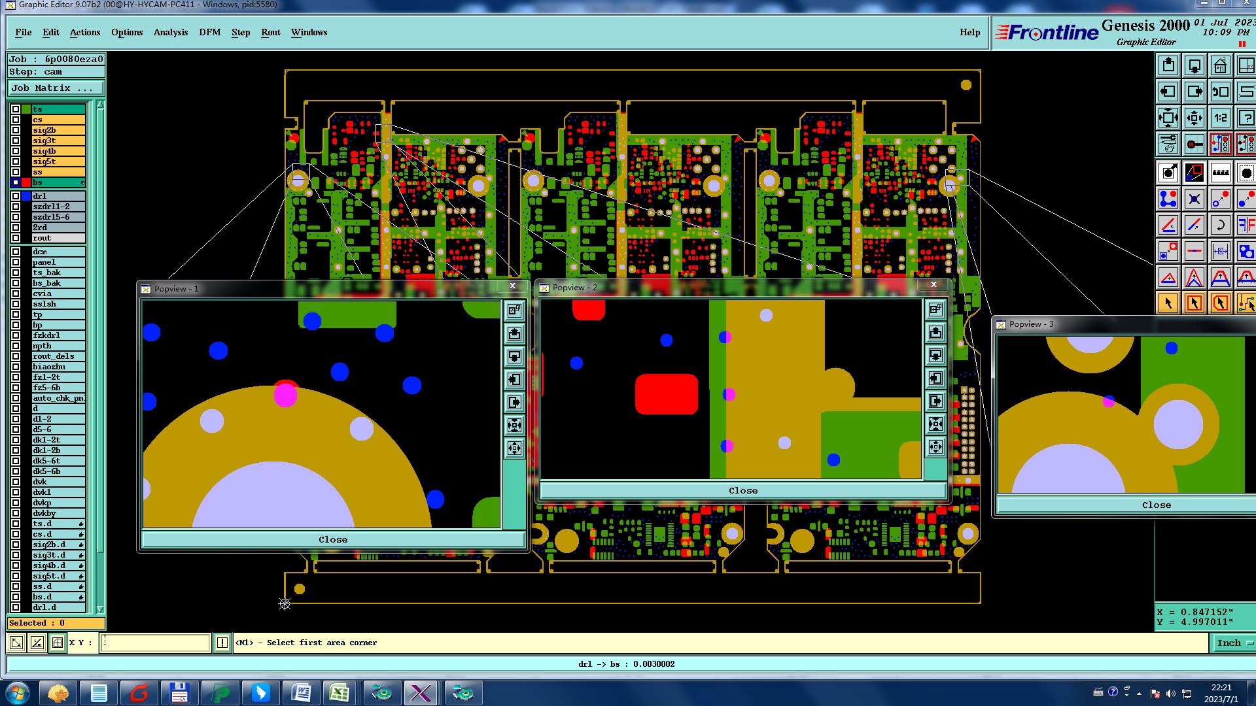This screenshot has width=1256, height=706.
Task: Choose the rectangle area select arrow tool
Action: (1195, 303)
